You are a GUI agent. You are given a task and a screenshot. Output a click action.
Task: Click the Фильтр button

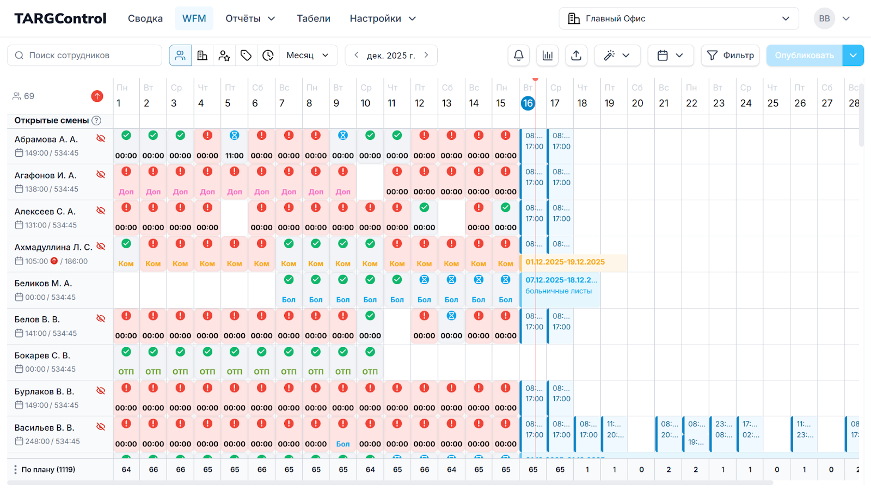pos(730,56)
